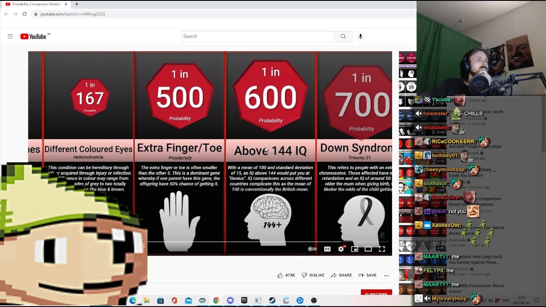Image resolution: width=546 pixels, height=307 pixels.
Task: Open the Mail app on the taskbar
Action: [188, 301]
